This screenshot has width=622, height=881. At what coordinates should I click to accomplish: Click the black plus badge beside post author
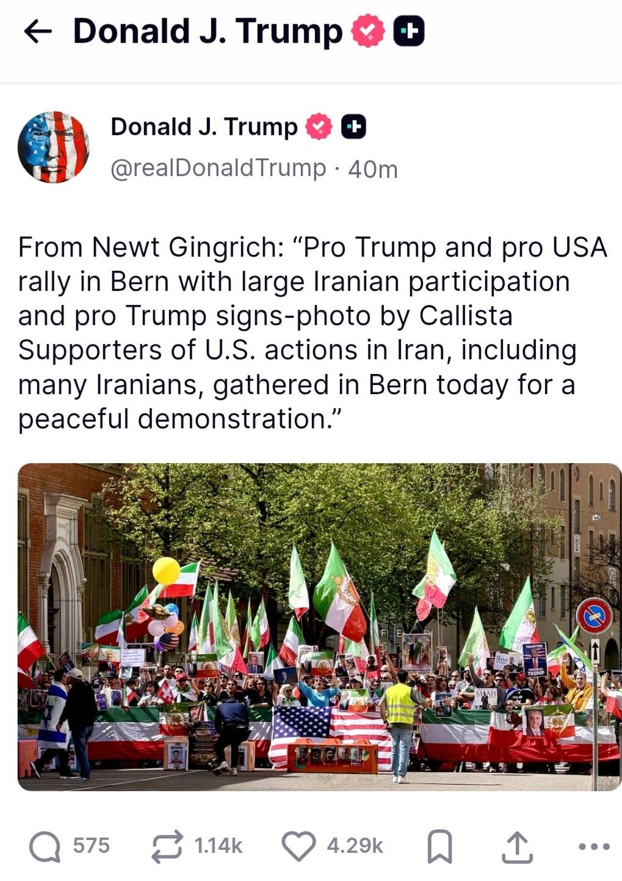pyautogui.click(x=353, y=127)
